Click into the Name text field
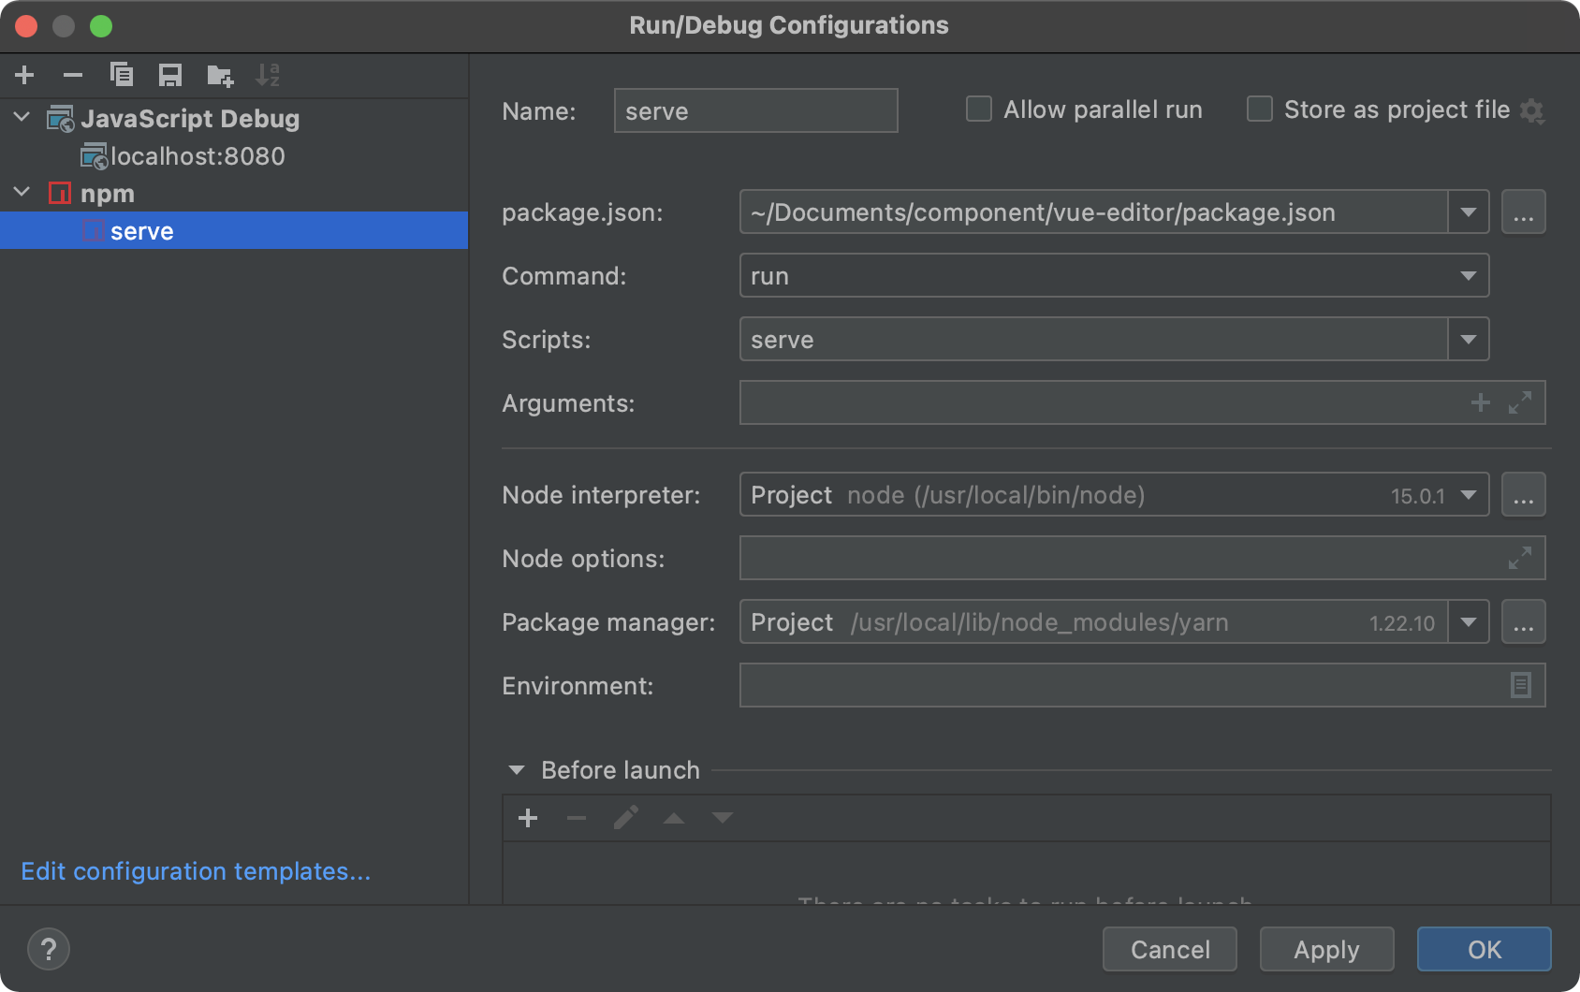 [755, 111]
